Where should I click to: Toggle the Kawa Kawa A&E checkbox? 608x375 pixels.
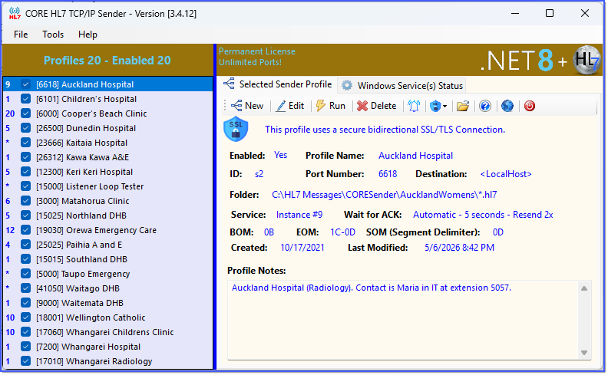point(25,157)
